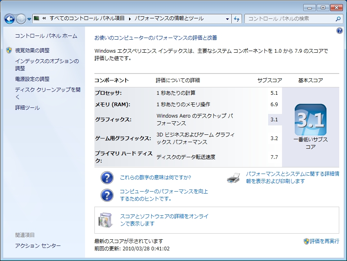347x261 pixels.
Task: Expand the すべてのコントロール パネル項目 breadcrumb arrow
Action: point(130,19)
